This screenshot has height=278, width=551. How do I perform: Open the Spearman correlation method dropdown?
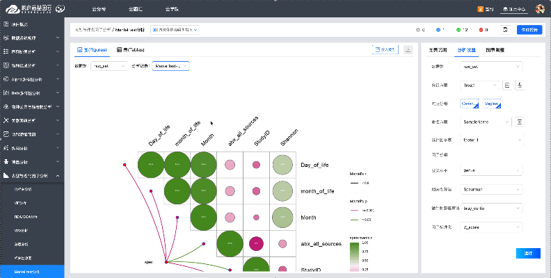(491, 189)
